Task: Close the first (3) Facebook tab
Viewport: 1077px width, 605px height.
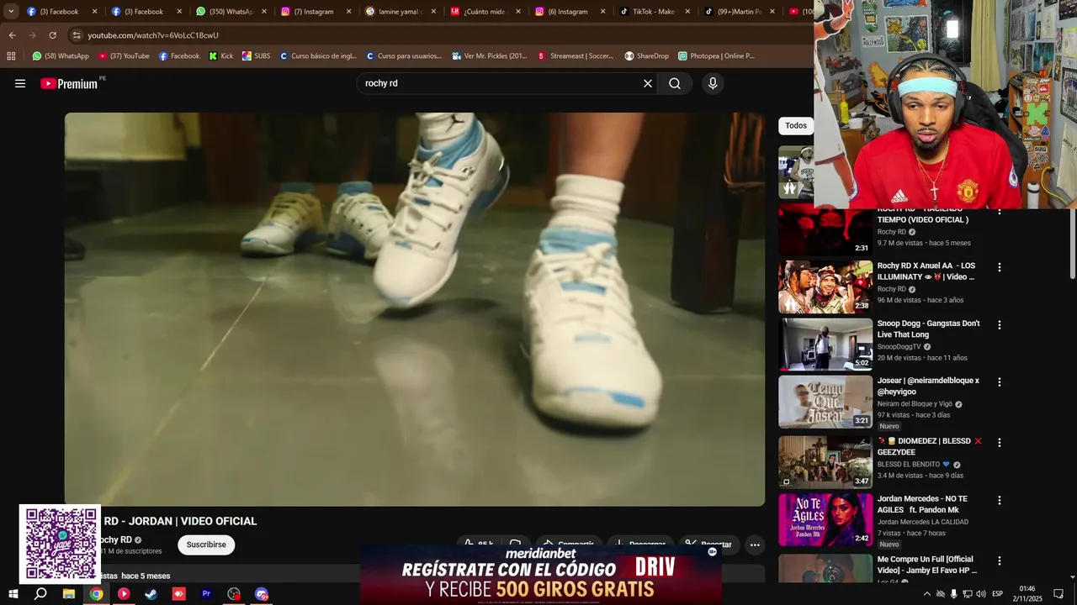Action: pyautogui.click(x=94, y=12)
